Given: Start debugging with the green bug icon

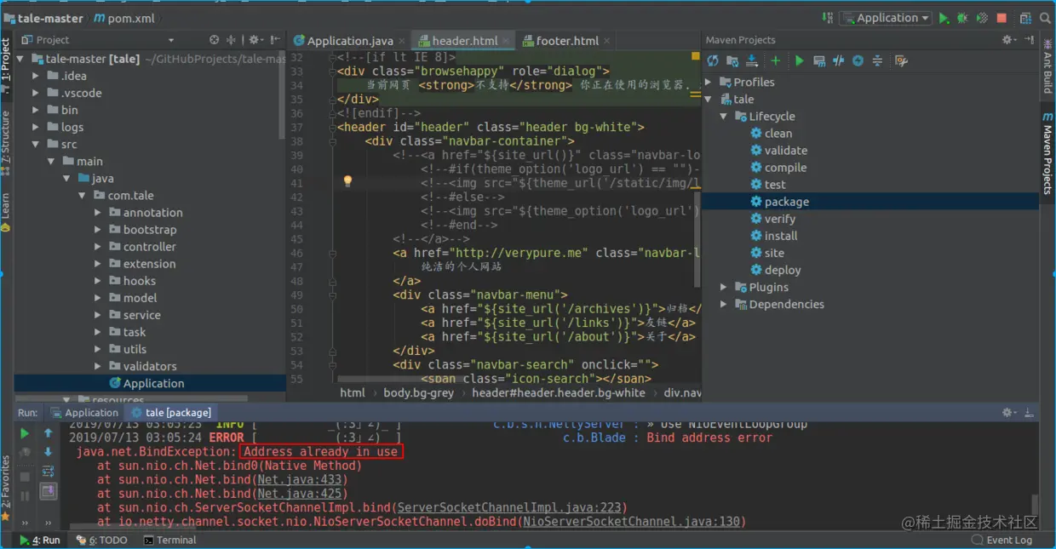Looking at the screenshot, I should 962,18.
